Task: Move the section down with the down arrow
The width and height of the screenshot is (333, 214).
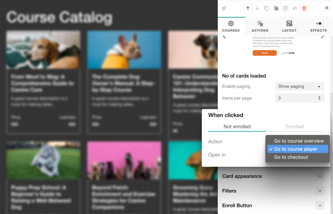Action: (257, 8)
